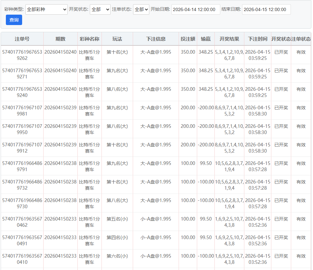The width and height of the screenshot is (313, 270).
Task: Click the 开奖结果 column header
Action: click(229, 39)
